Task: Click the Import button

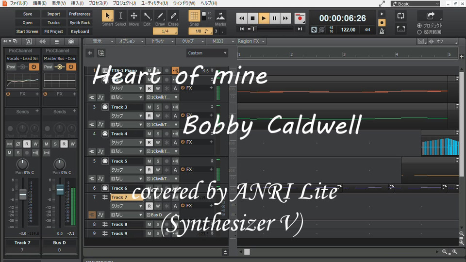Action: tap(53, 14)
